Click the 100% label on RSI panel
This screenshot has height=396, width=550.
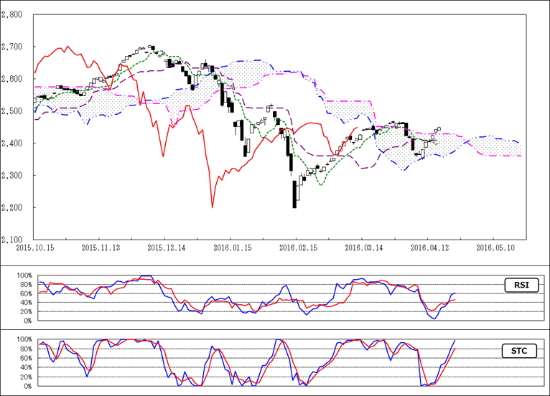(x=24, y=275)
